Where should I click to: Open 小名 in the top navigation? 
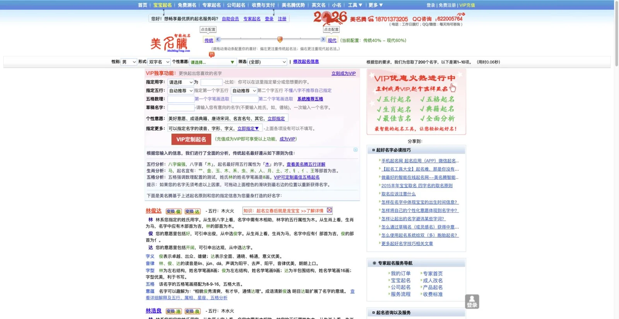click(337, 5)
